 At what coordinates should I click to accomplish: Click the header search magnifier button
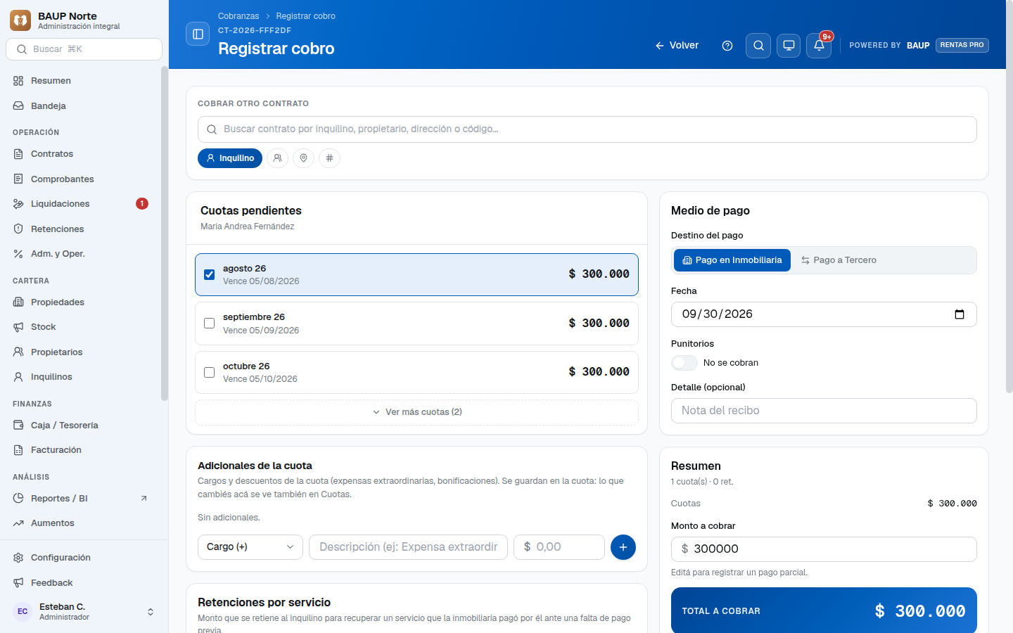(758, 46)
